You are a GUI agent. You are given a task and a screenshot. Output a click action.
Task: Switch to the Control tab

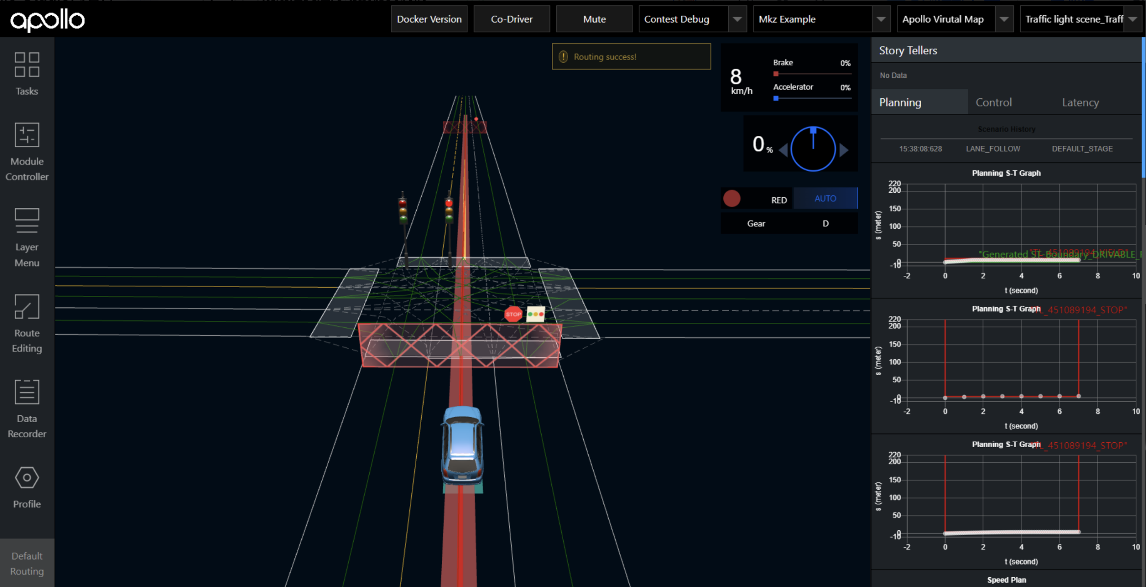993,102
